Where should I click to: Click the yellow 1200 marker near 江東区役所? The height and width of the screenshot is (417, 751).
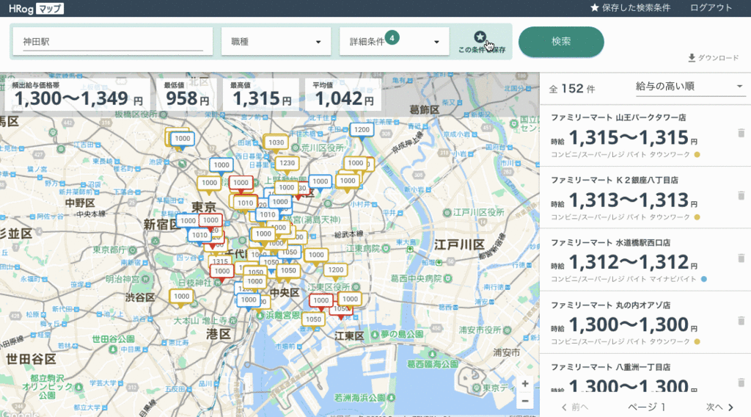[336, 270]
